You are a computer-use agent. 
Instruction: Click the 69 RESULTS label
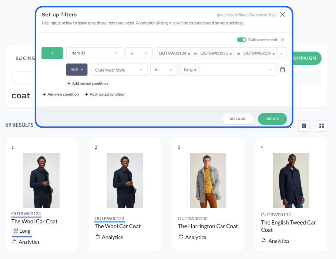19,125
